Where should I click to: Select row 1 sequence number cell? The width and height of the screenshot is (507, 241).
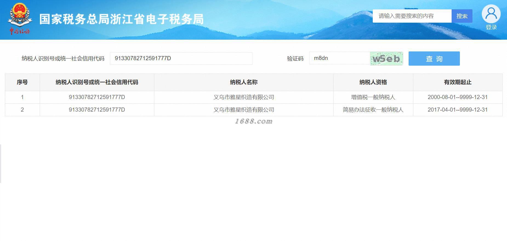point(22,97)
